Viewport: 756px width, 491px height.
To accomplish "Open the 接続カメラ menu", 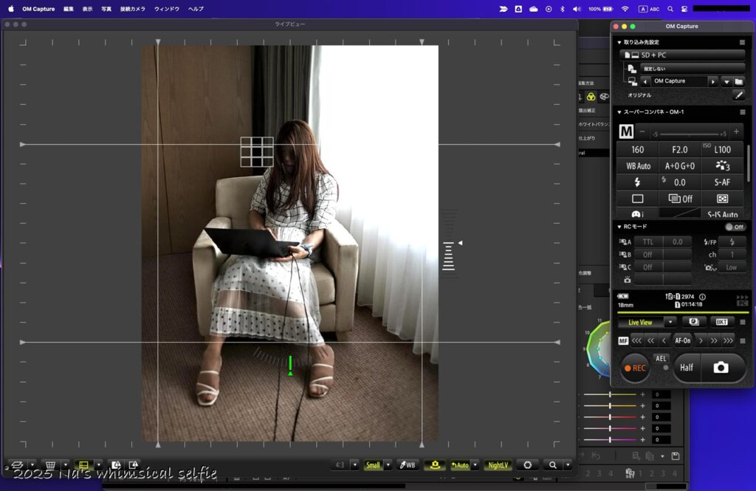I will pos(133,9).
